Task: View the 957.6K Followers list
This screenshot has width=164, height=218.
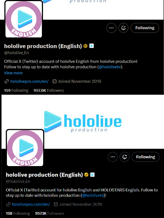Action: tap(49, 90)
